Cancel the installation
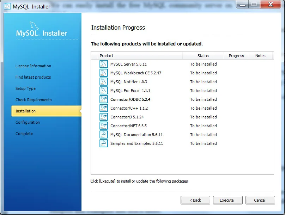This screenshot has height=215, width=285. pyautogui.click(x=260, y=200)
